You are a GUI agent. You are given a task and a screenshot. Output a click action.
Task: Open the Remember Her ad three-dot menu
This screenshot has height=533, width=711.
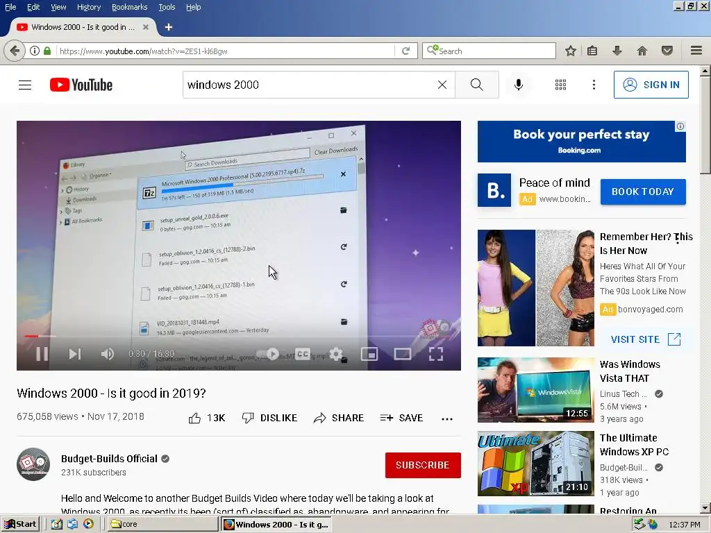[678, 239]
